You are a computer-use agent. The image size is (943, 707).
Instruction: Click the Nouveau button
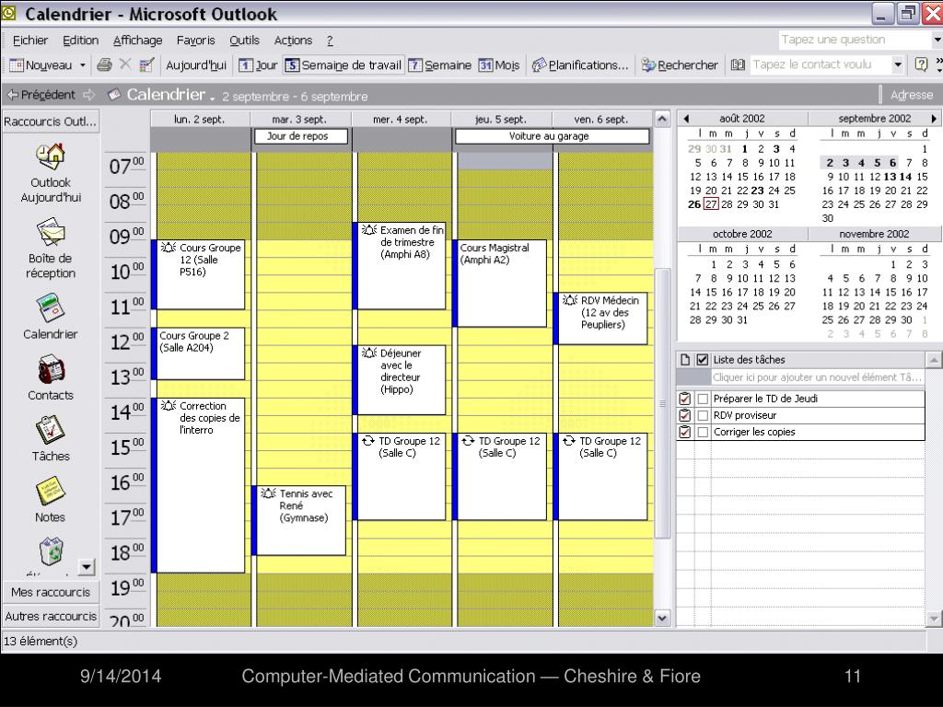coord(41,65)
